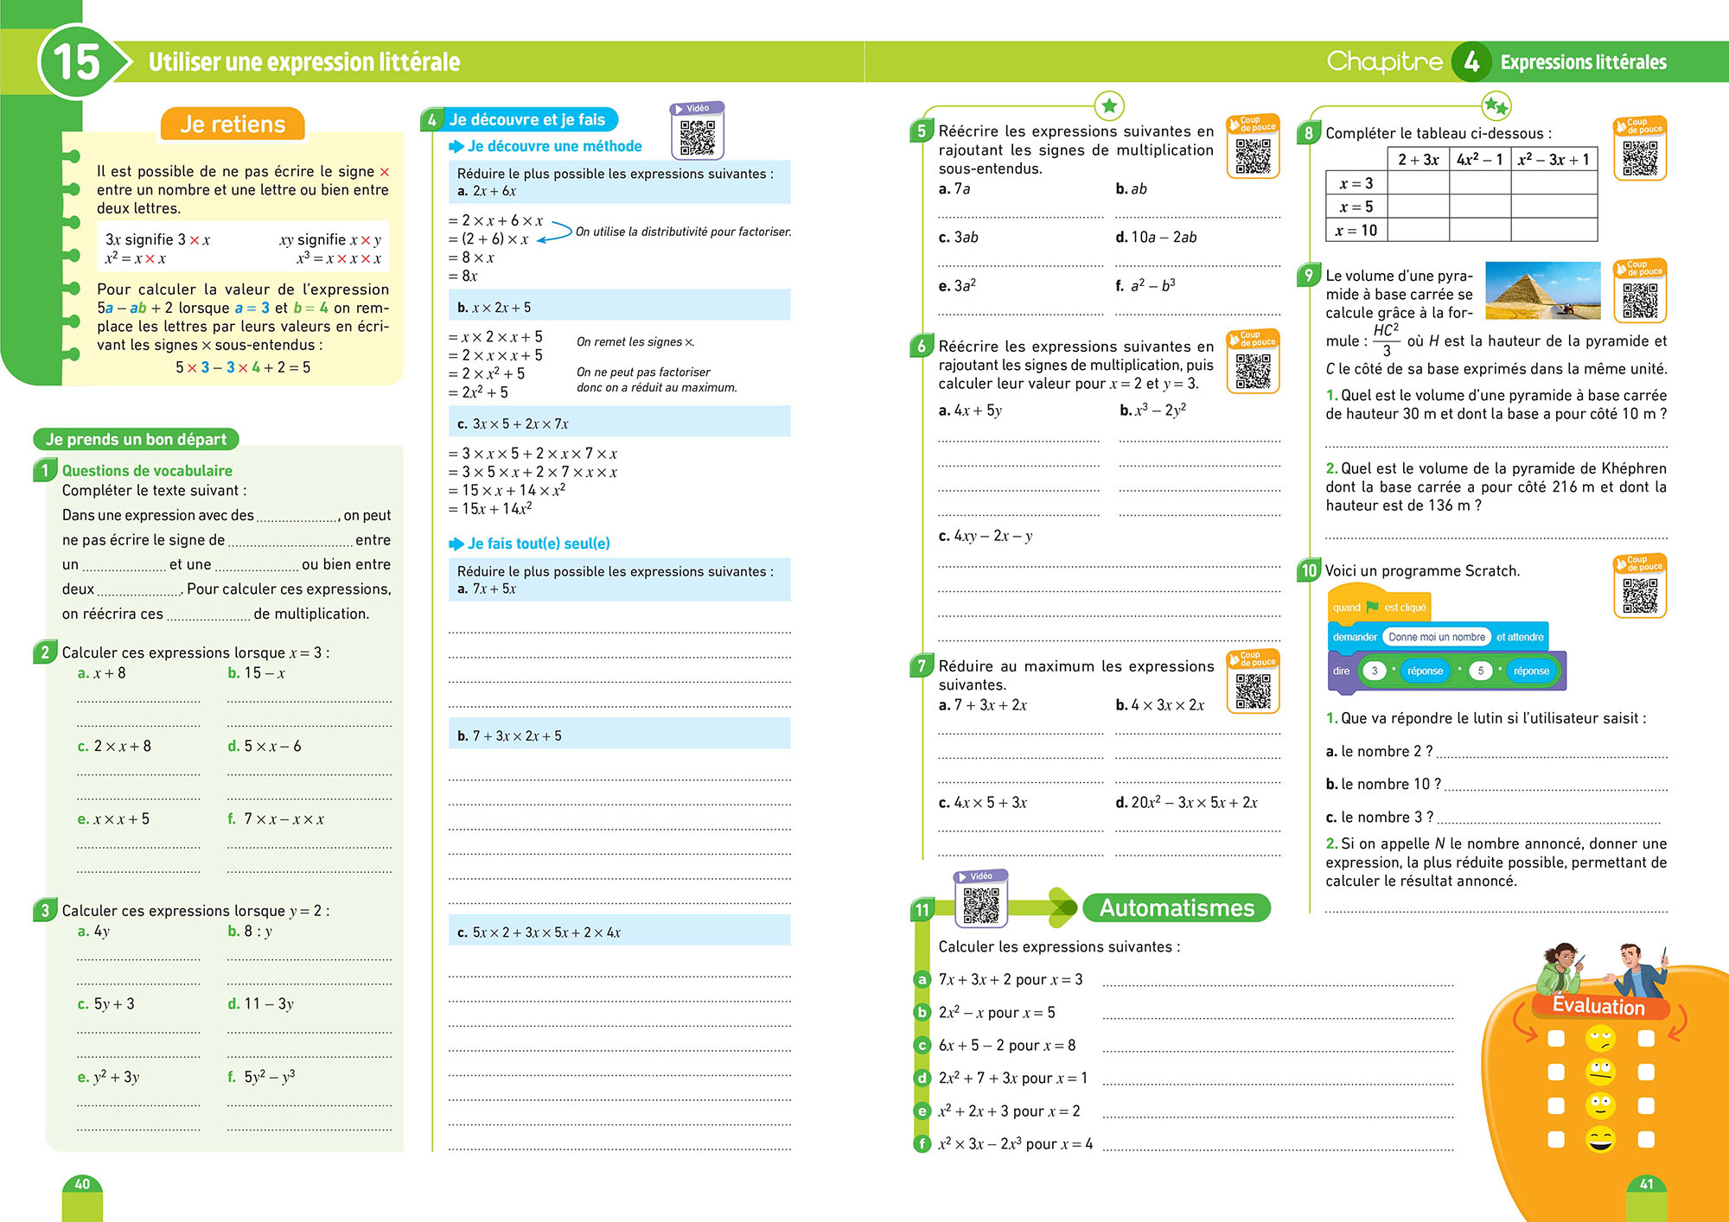Click the '5 × 3 – 3 × 4 + 2 = 5' example
1729x1222 pixels.
coord(243,367)
